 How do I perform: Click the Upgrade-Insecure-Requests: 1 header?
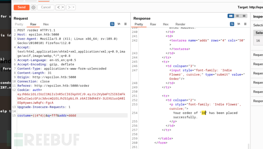tap(44, 107)
